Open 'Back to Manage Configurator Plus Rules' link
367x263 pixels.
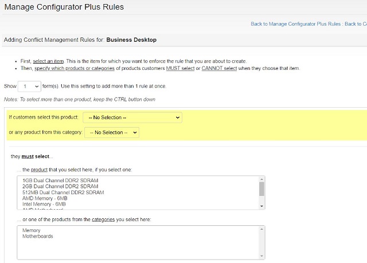point(296,24)
